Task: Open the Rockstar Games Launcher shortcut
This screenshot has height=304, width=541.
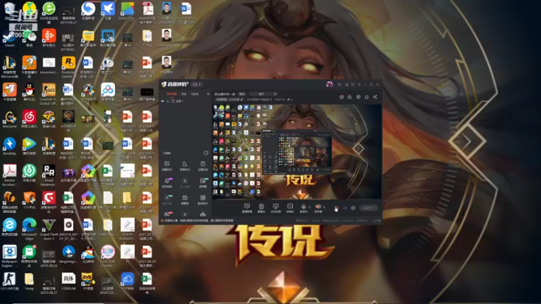Action: point(68,67)
